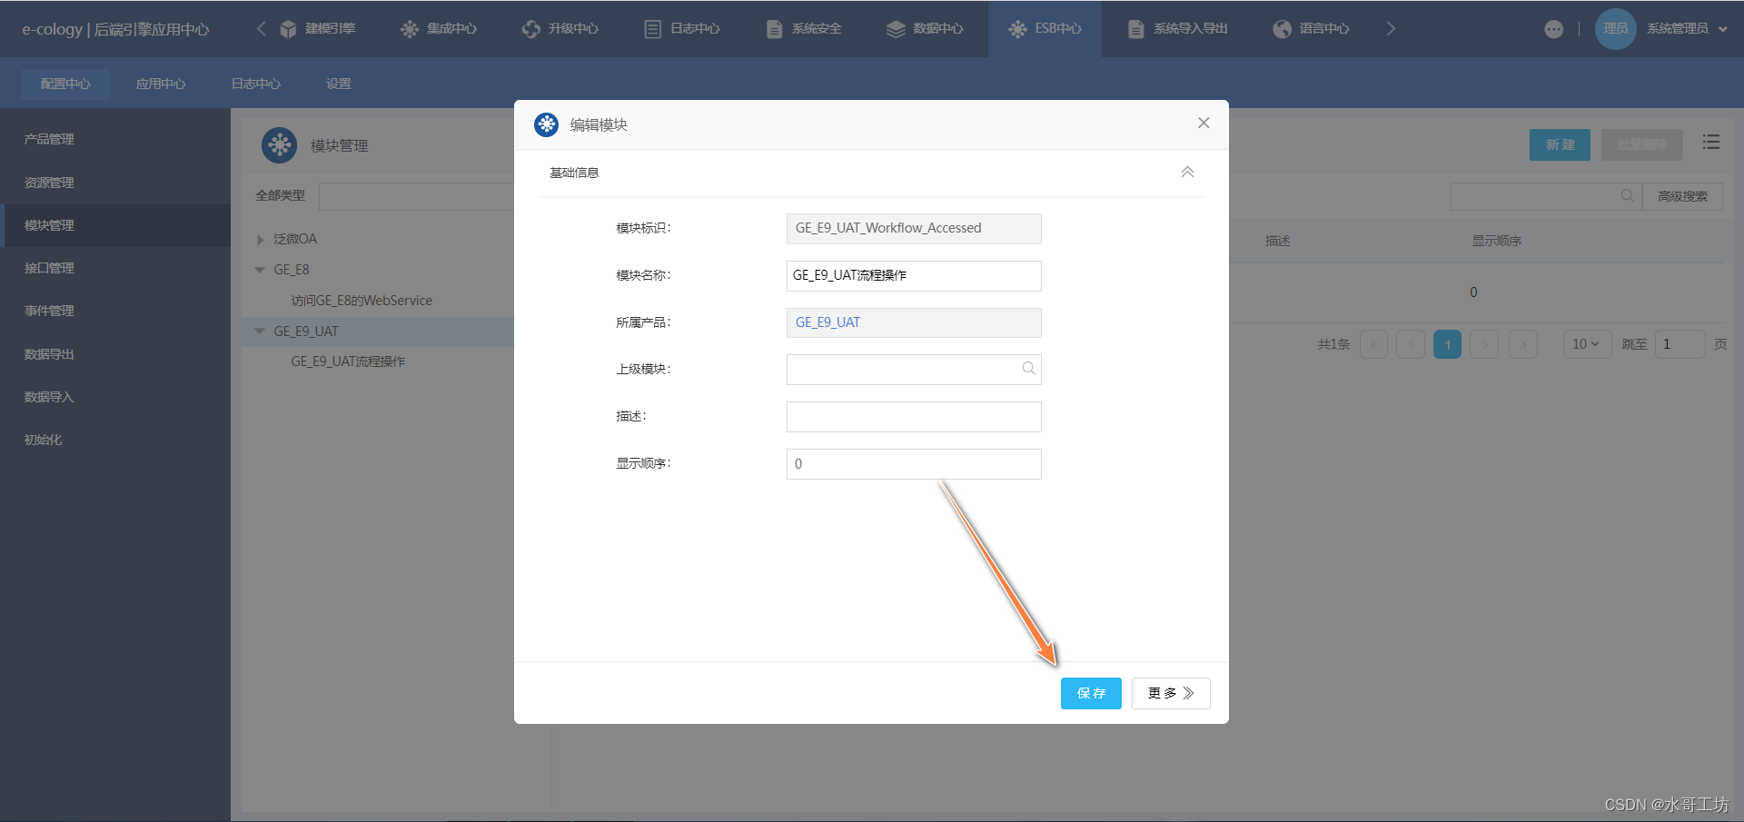Viewport: 1744px width, 822px height.
Task: Click the 日志中心 log icon
Action: click(x=651, y=28)
